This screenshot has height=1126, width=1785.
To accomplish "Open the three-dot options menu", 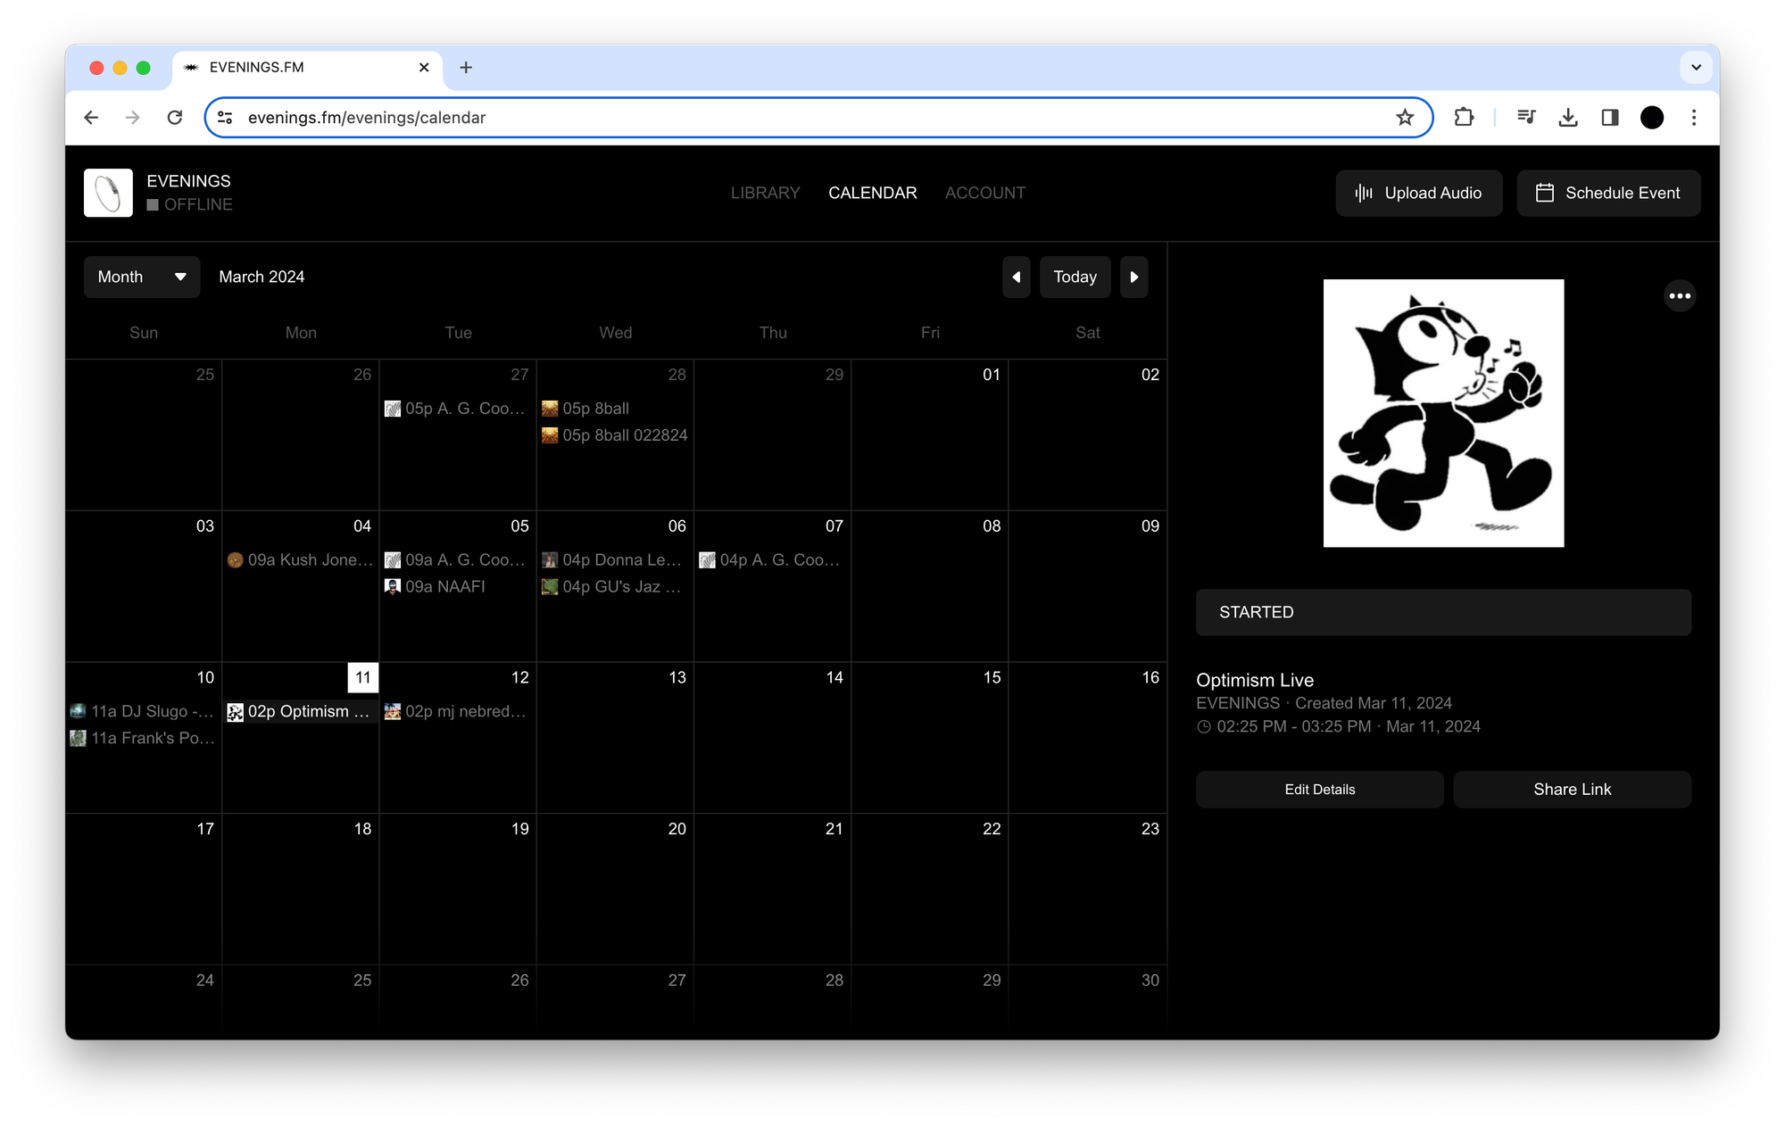I will click(1679, 296).
